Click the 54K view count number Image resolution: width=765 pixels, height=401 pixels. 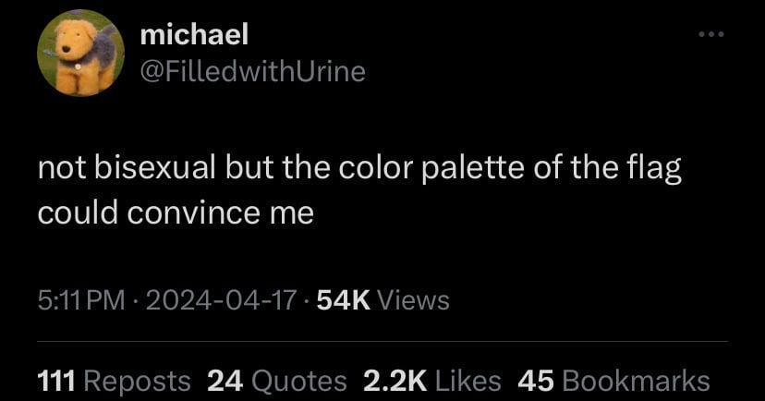[343, 300]
